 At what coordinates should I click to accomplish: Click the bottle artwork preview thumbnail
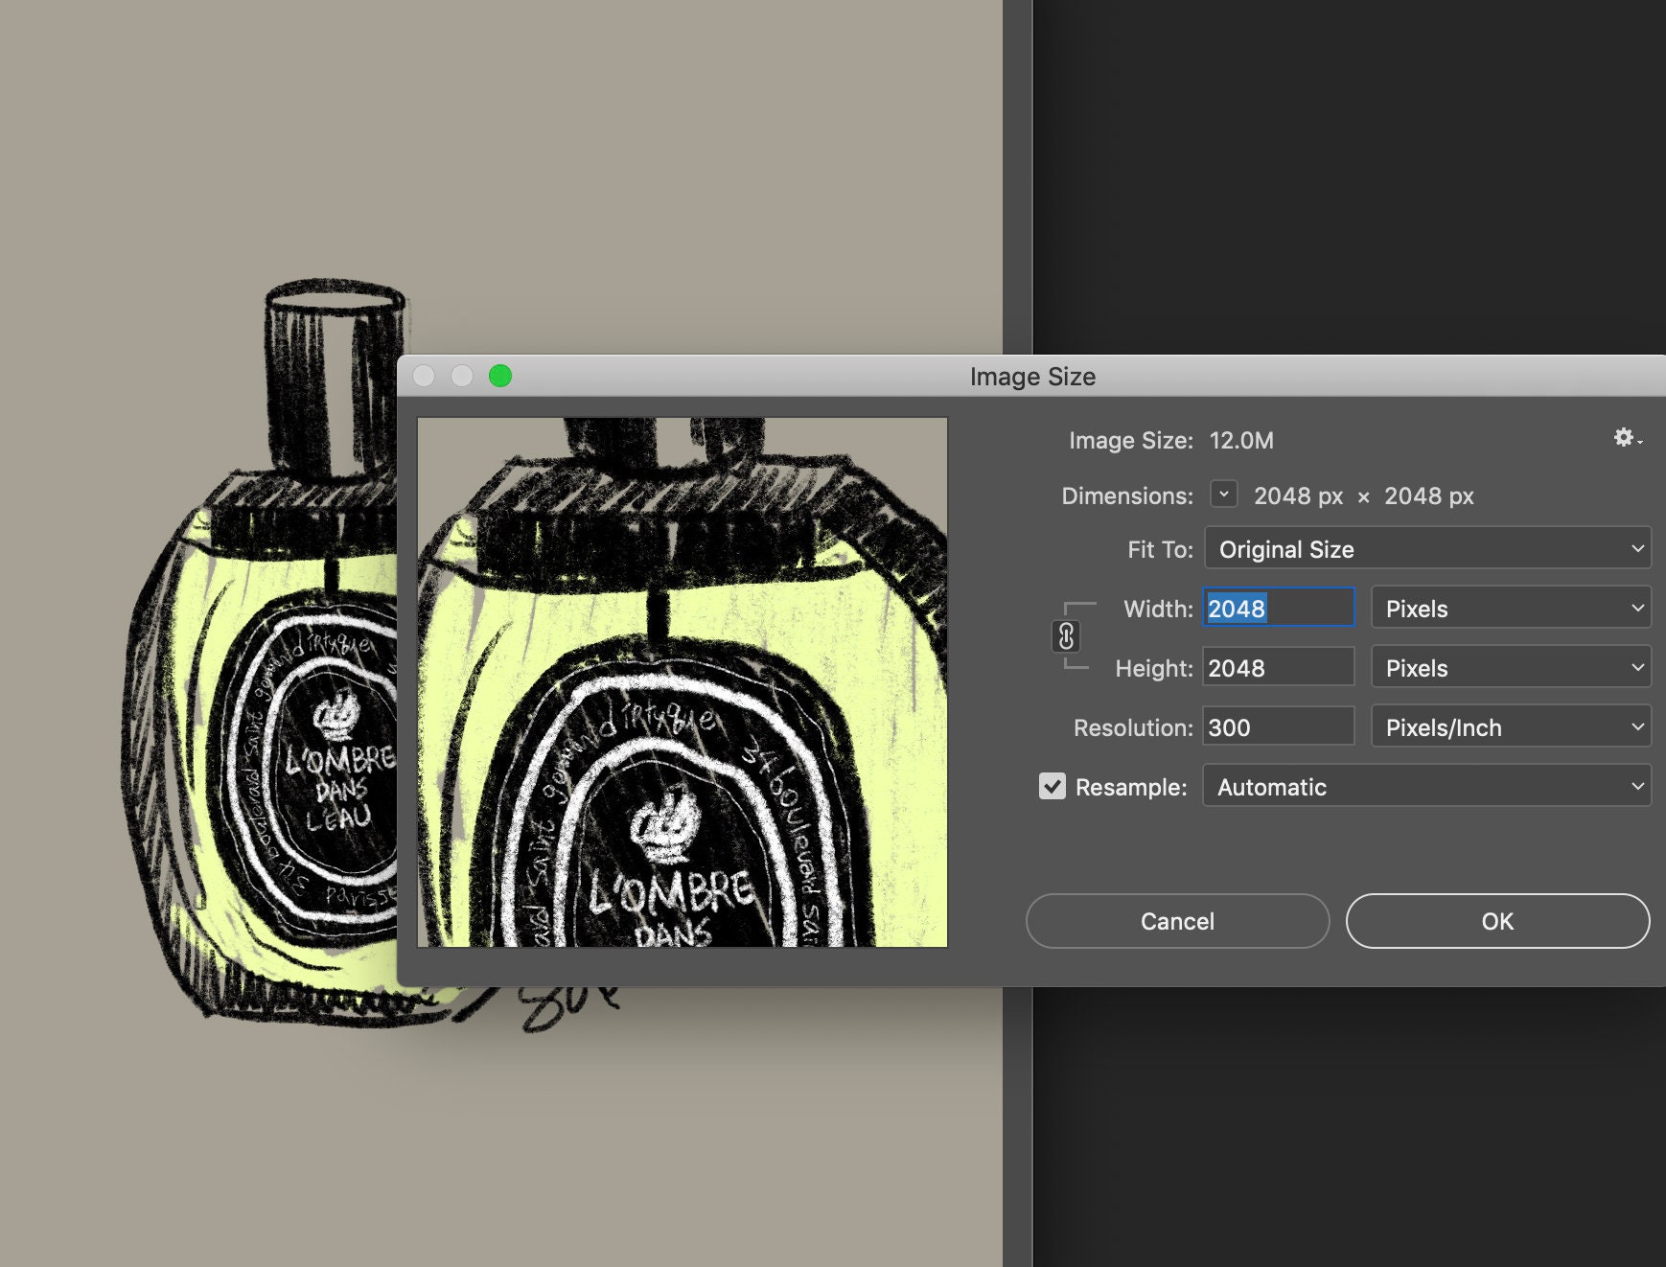coord(681,690)
